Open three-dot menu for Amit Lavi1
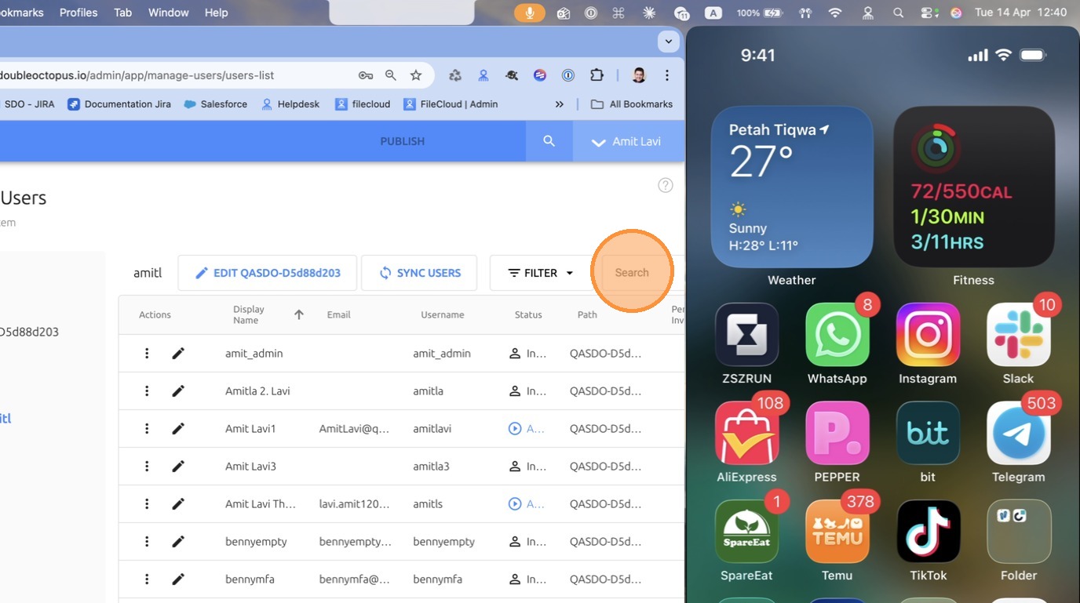The image size is (1080, 603). click(147, 429)
